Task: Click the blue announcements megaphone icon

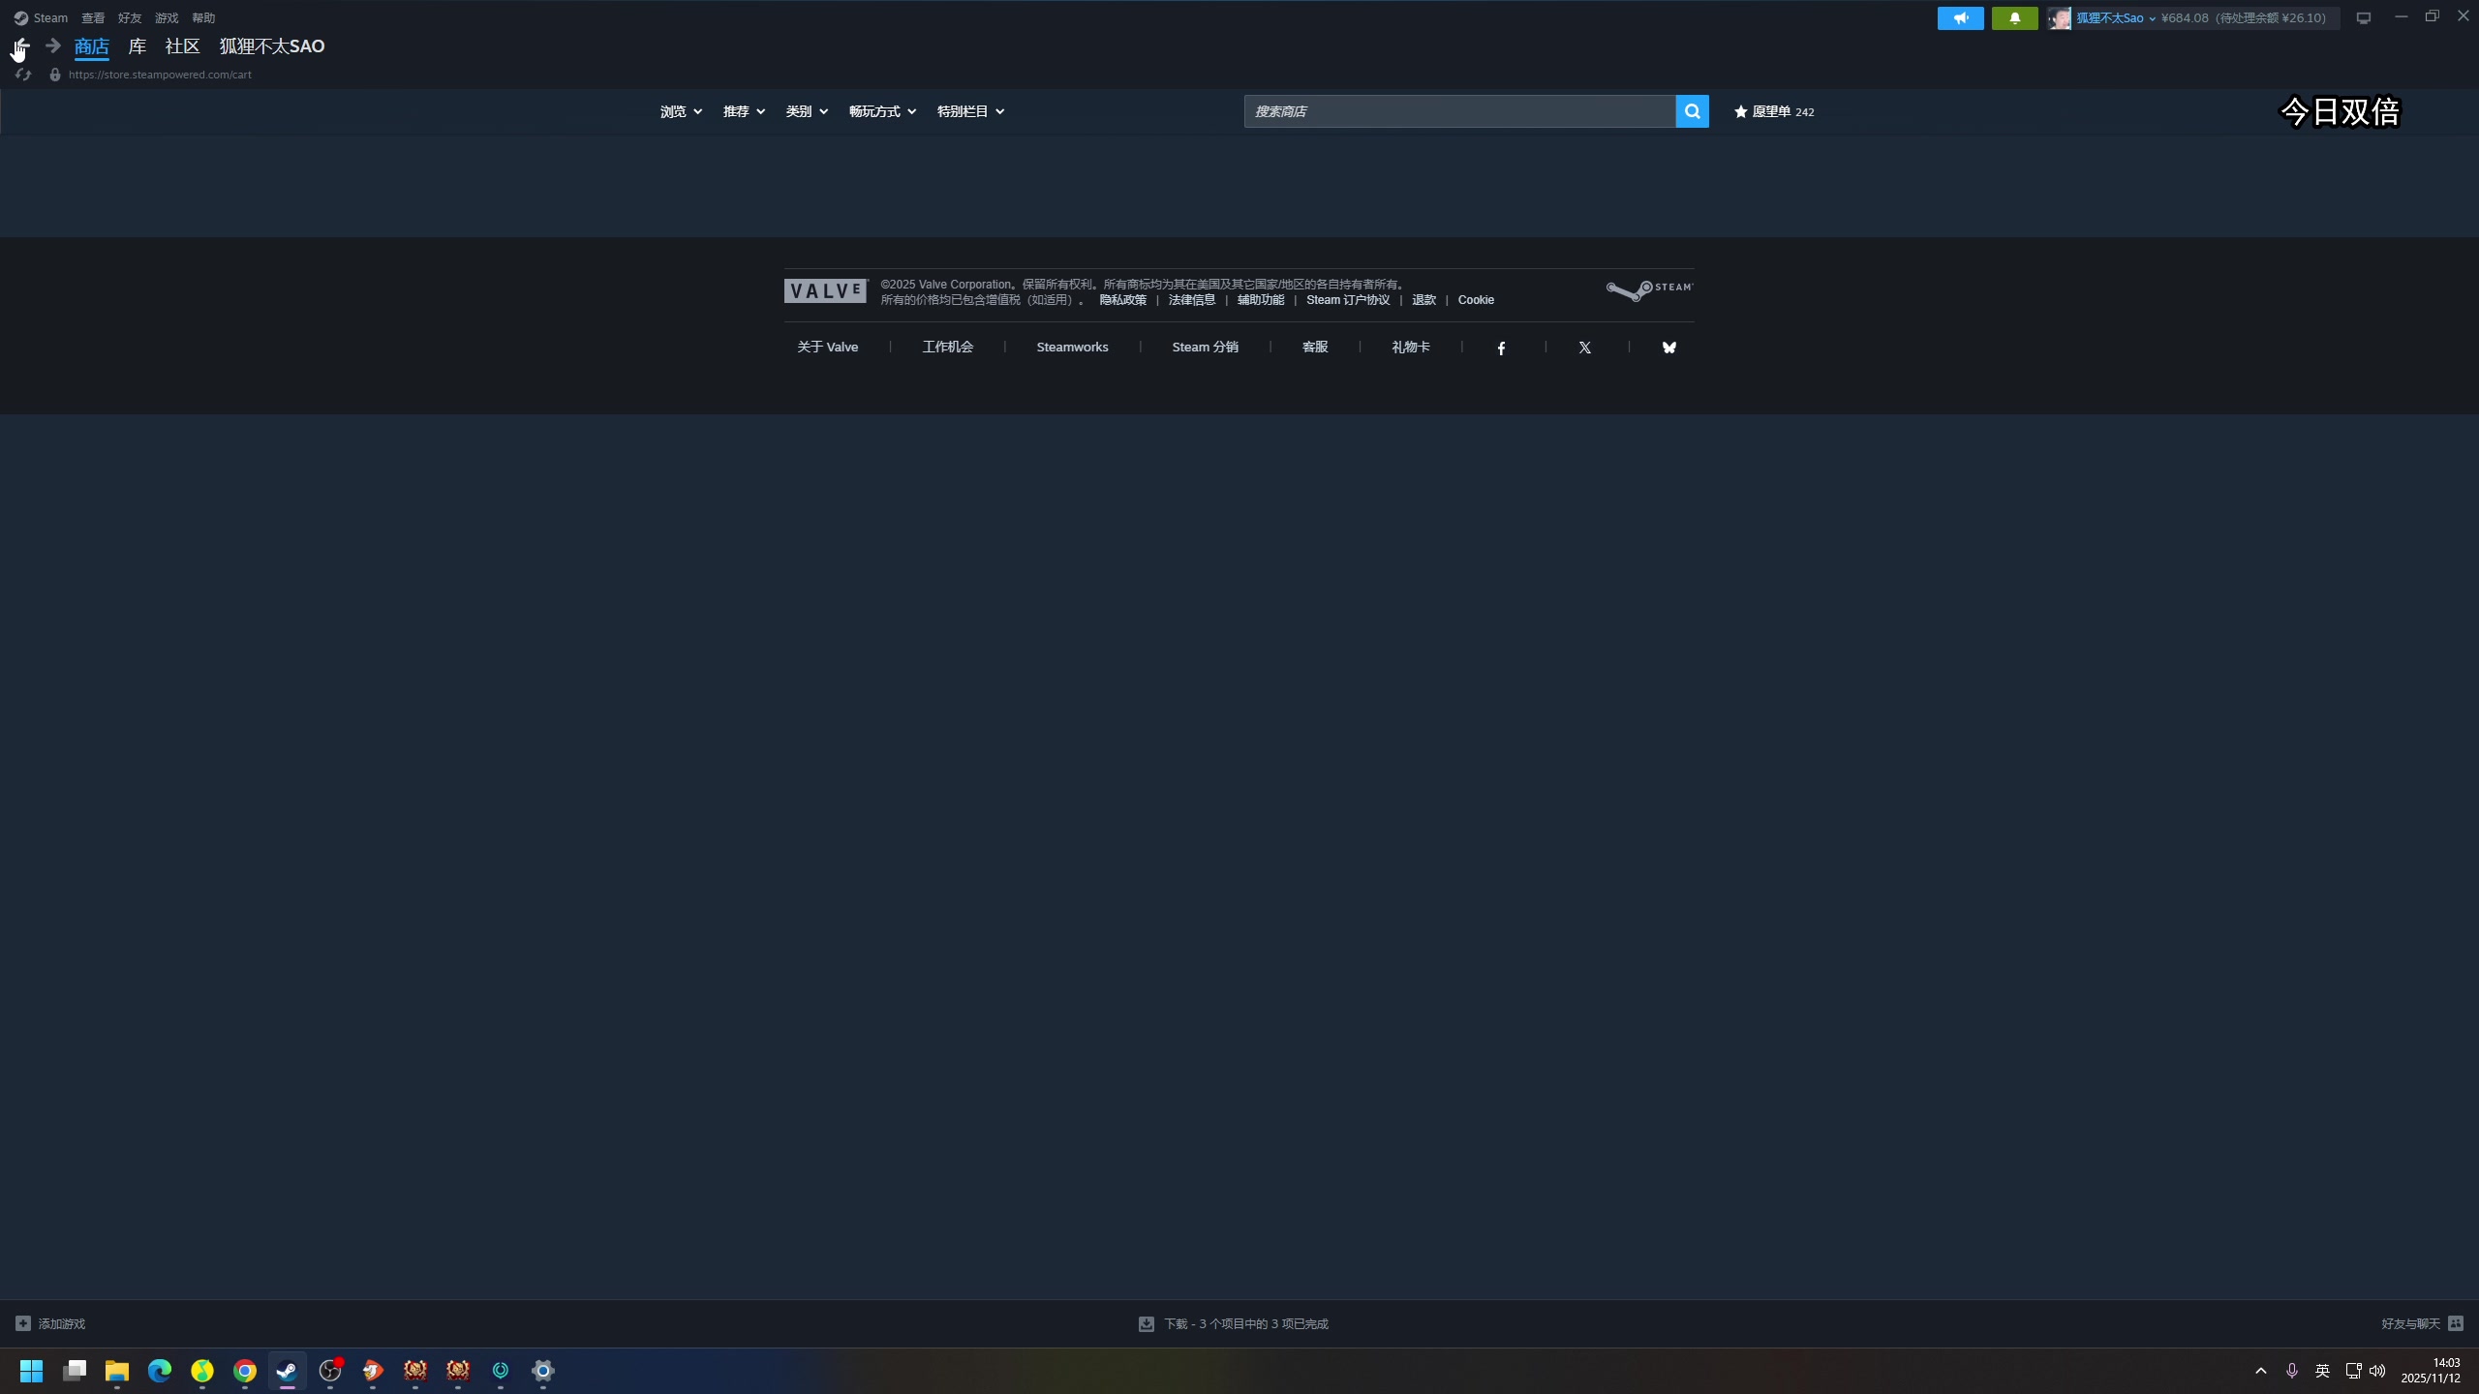Action: (x=1960, y=18)
